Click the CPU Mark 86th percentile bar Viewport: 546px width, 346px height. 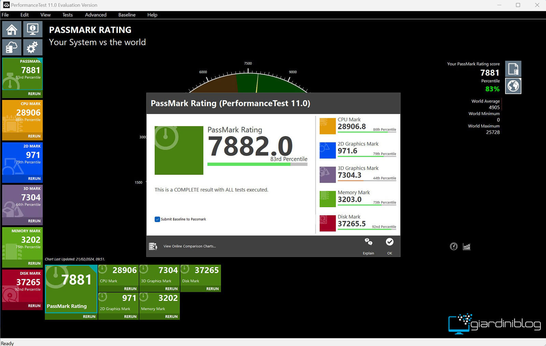pos(367,132)
